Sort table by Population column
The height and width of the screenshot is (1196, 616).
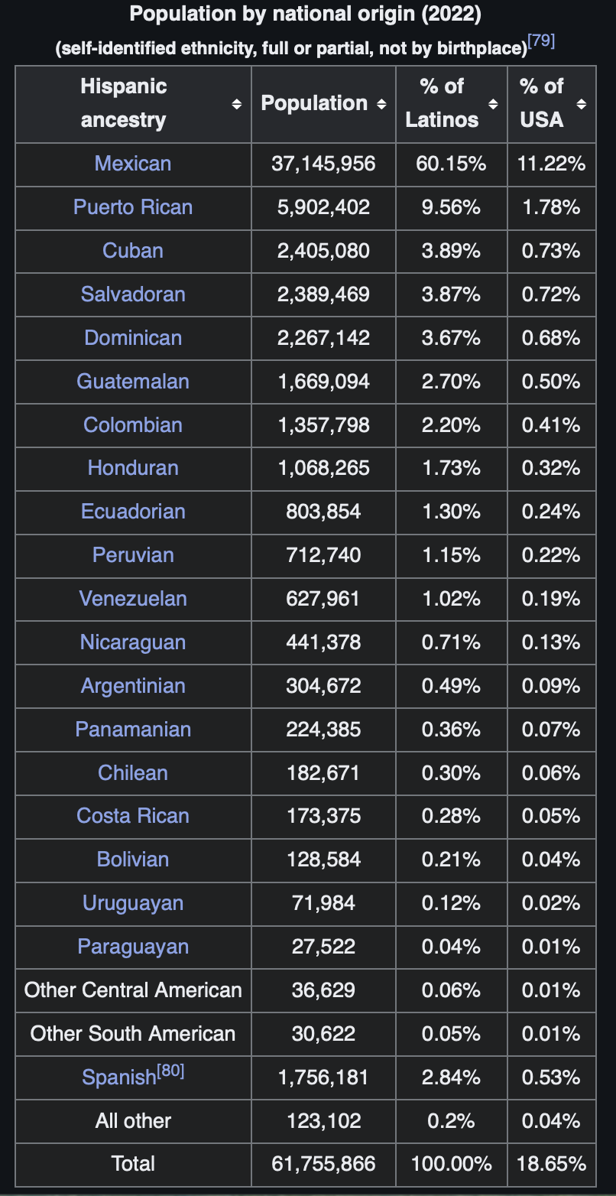pyautogui.click(x=381, y=104)
